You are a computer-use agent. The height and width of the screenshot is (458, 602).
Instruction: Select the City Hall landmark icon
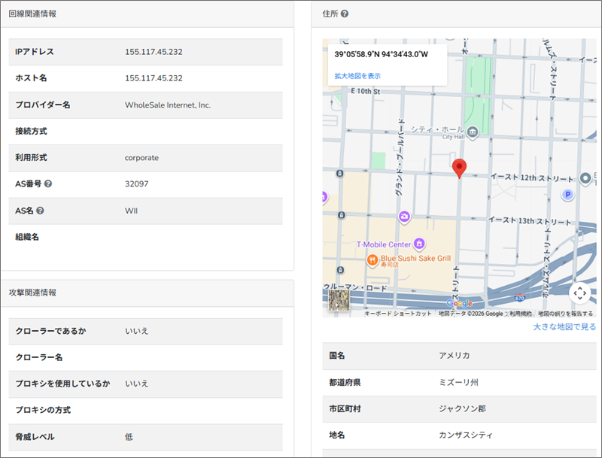473,132
